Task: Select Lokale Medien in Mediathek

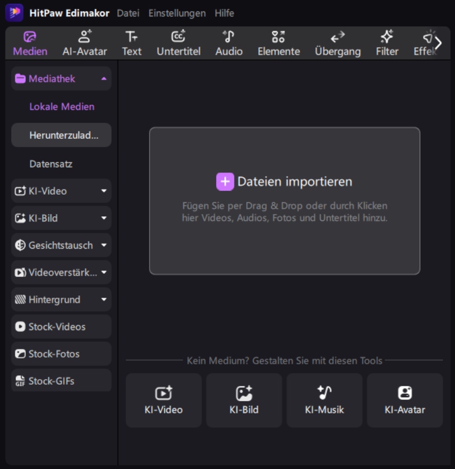Action: tap(61, 106)
